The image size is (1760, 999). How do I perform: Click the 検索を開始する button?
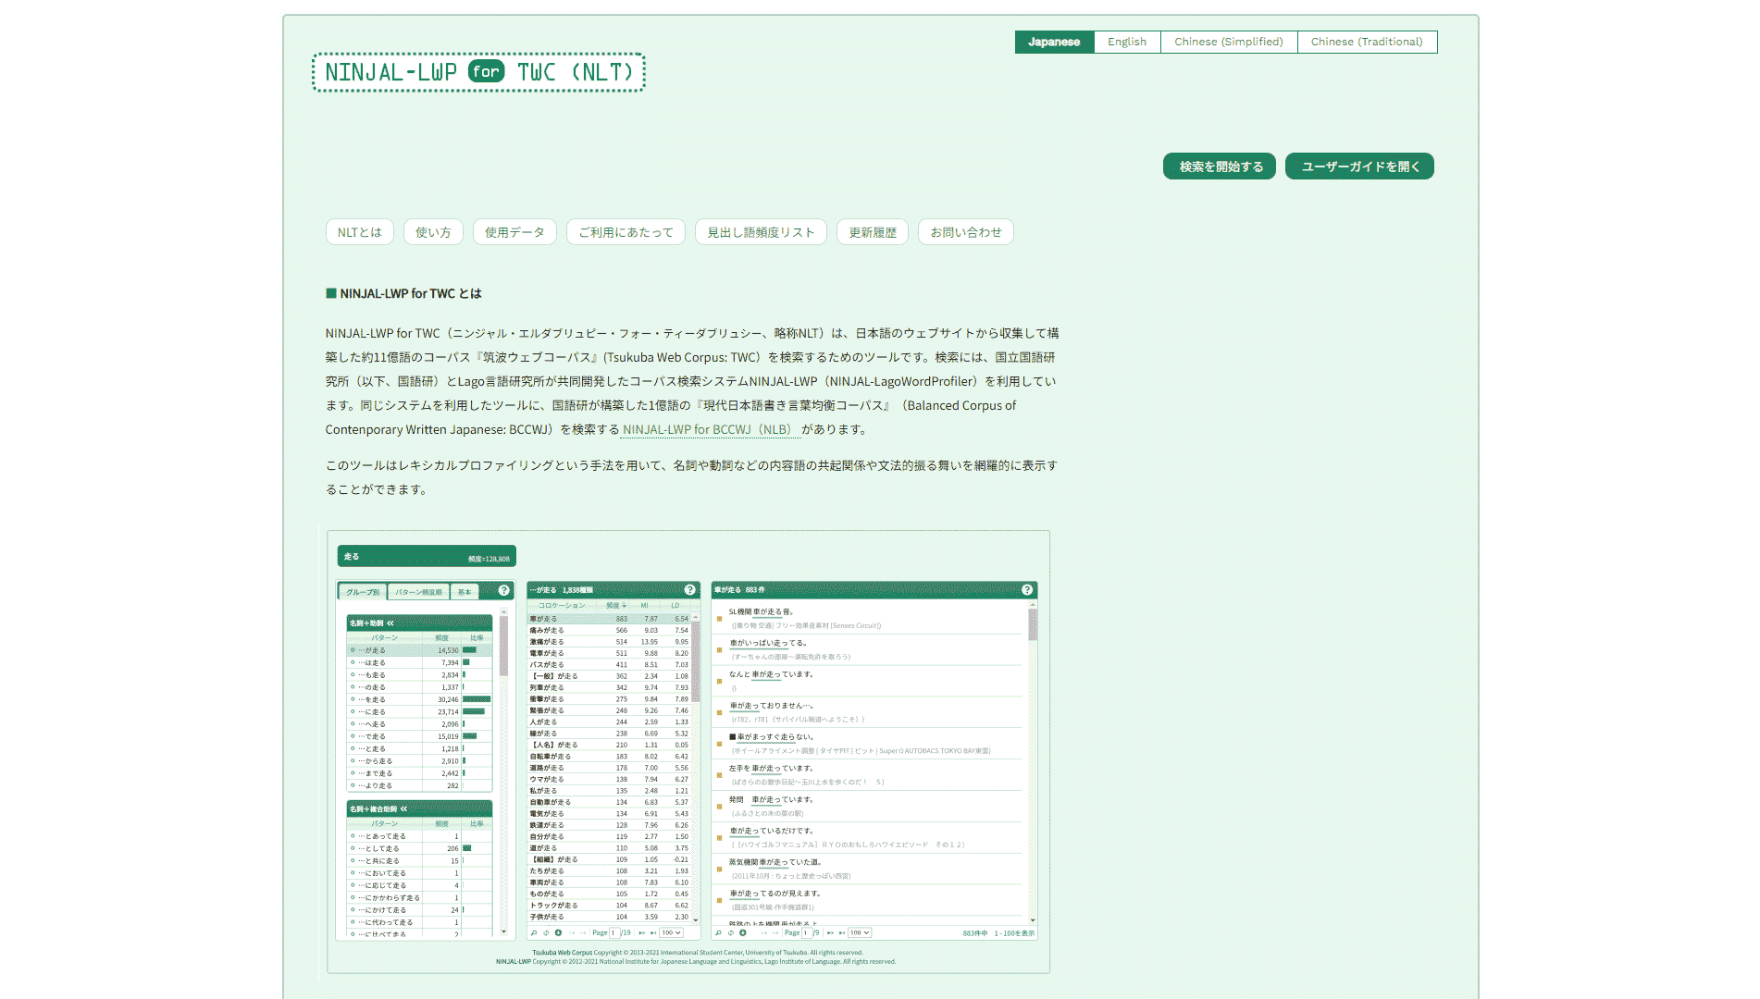point(1220,166)
